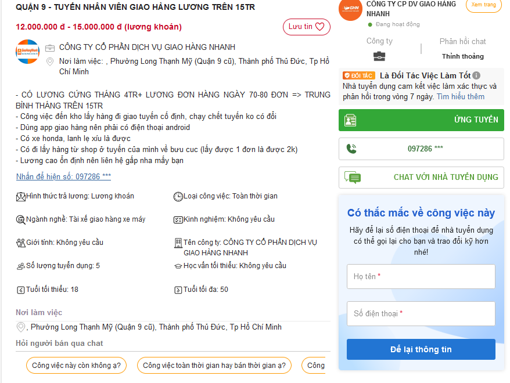Follow the Tìm hiểu thêm link
This screenshot has width=510, height=383.
tap(460, 97)
